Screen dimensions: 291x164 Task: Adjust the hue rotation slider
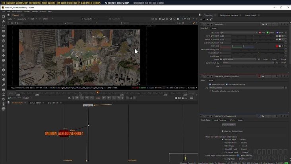point(258,53)
